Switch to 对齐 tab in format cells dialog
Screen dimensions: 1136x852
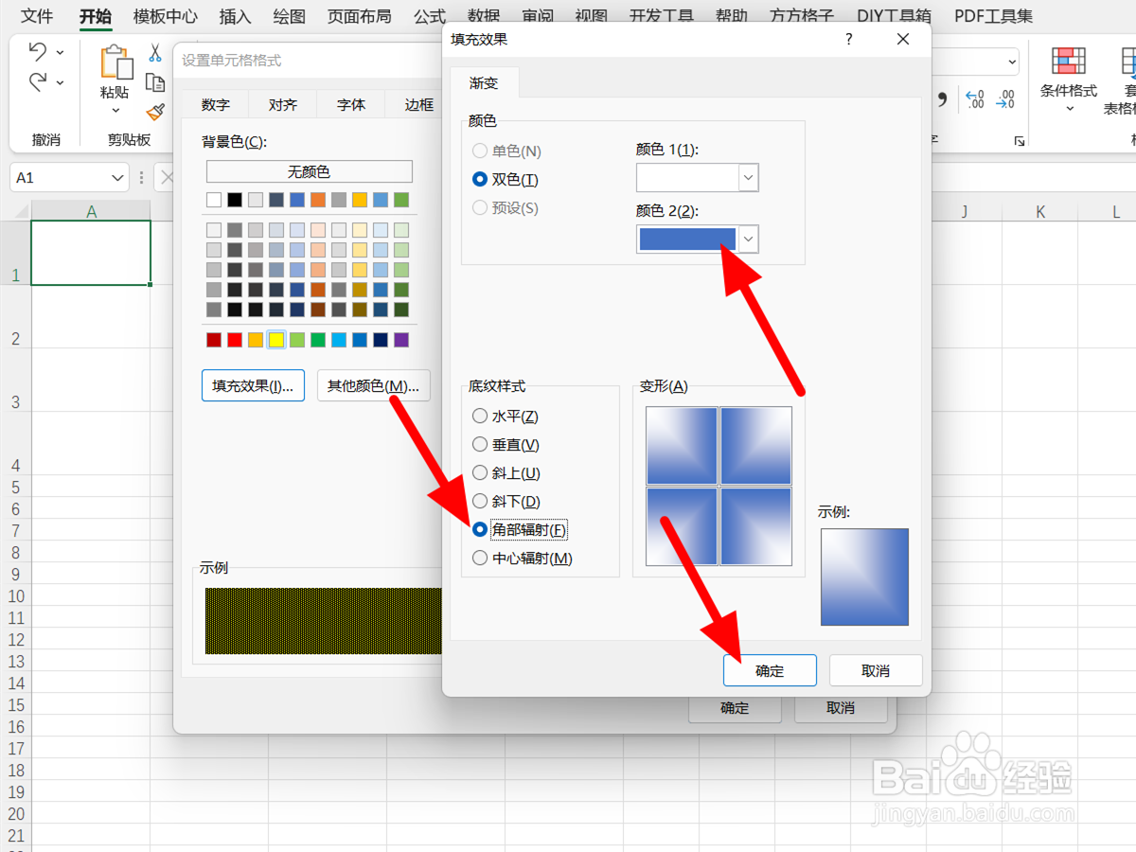click(283, 105)
